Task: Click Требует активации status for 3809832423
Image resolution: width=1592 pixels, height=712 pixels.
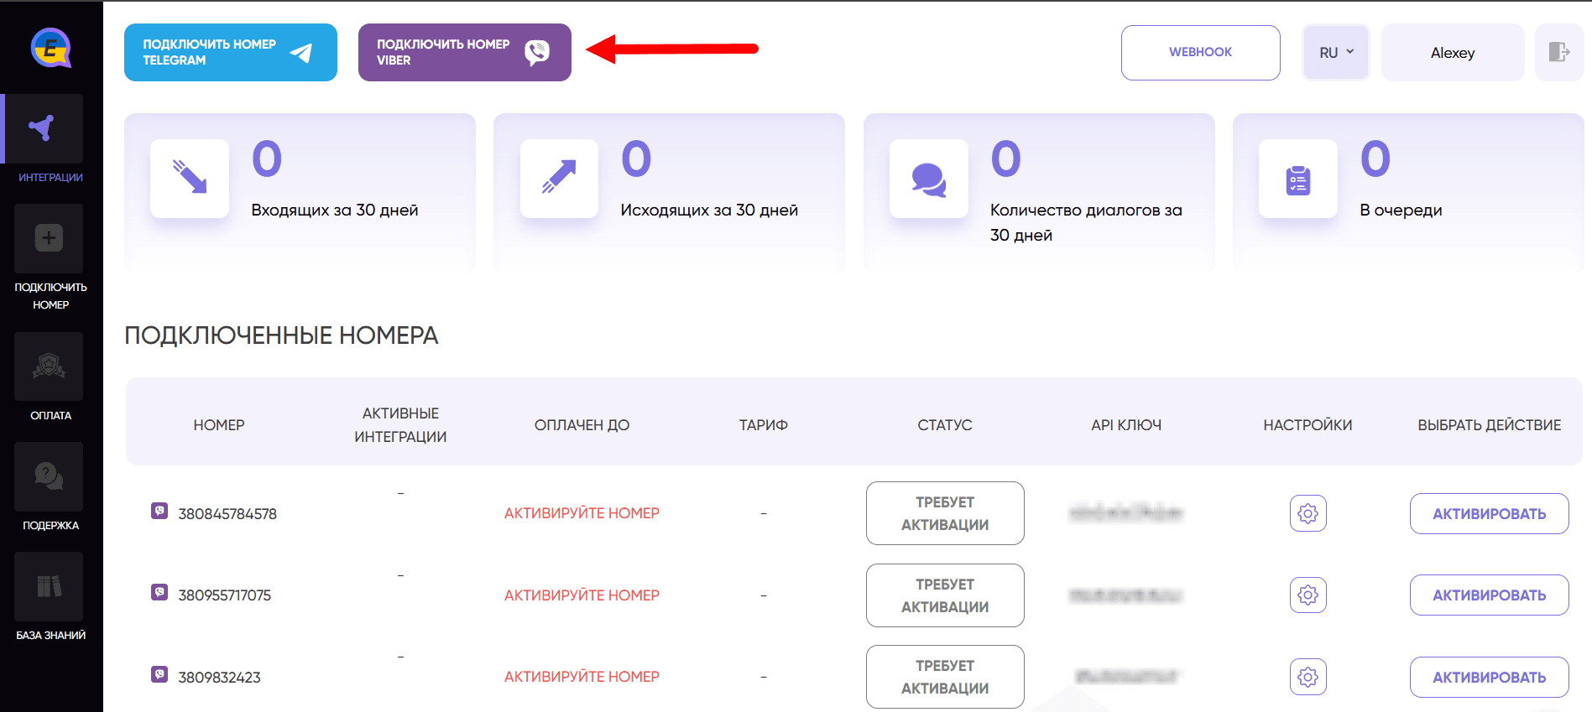Action: 945,677
